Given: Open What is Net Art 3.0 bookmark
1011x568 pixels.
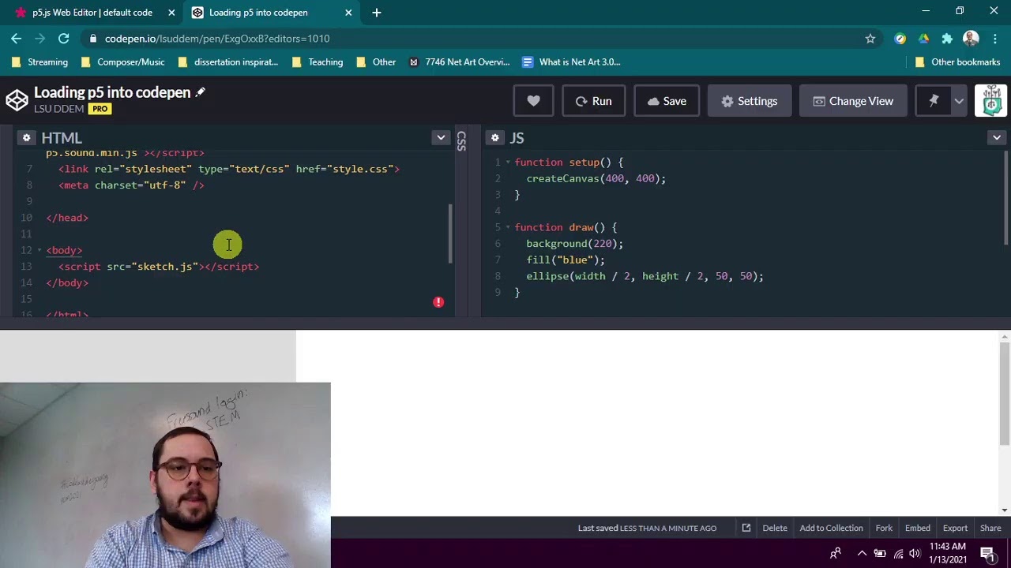Looking at the screenshot, I should [x=571, y=62].
